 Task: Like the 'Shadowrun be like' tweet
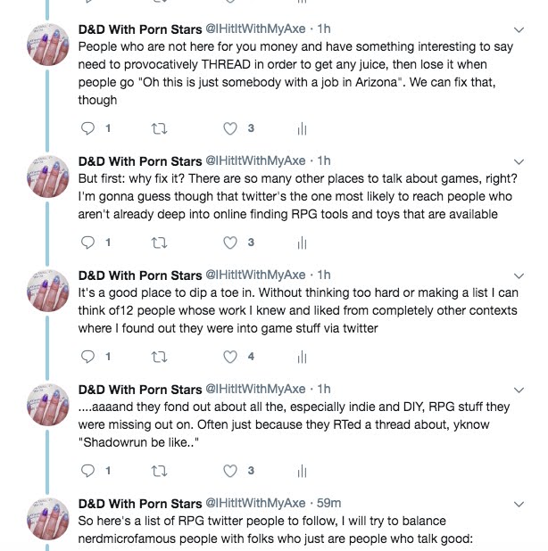coord(230,471)
